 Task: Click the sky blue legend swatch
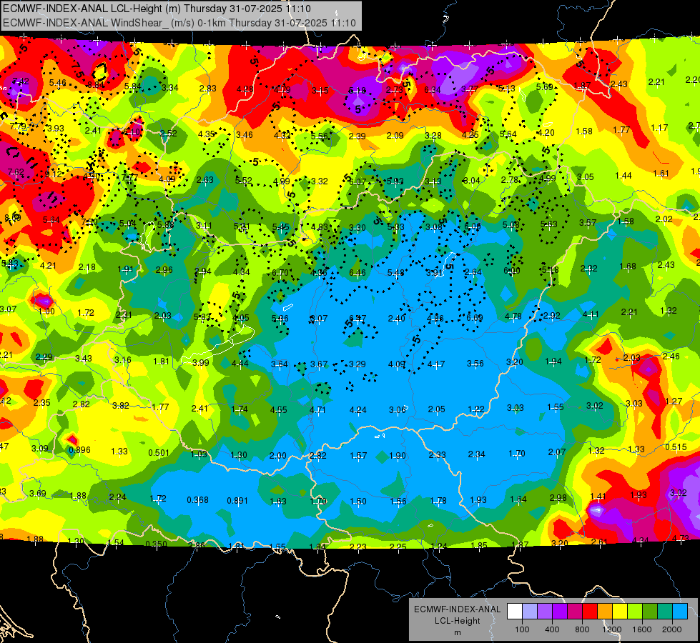680,612
